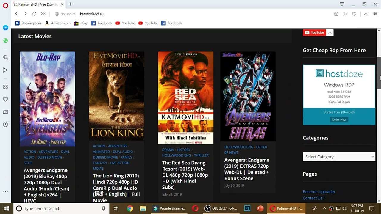Open the start page grid button

pyautogui.click(x=43, y=14)
